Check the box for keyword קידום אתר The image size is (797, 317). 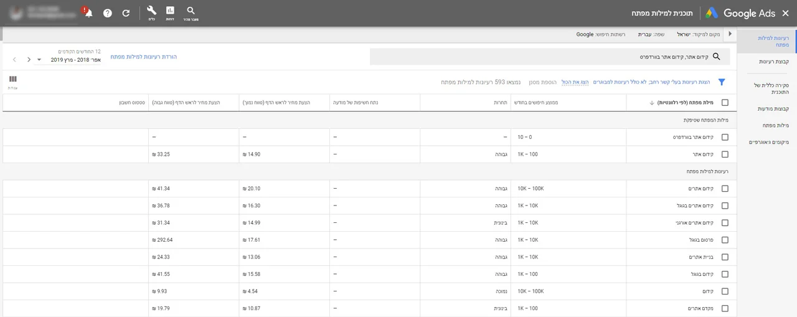point(724,154)
